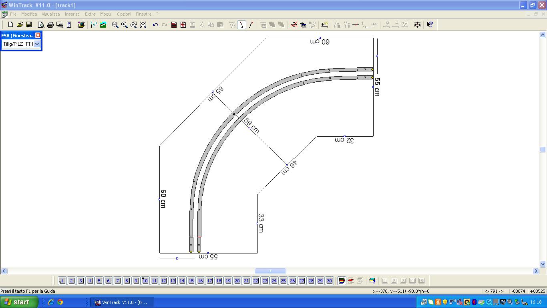Click the "85 cm" dimension label
The image size is (547, 308).
(215, 94)
